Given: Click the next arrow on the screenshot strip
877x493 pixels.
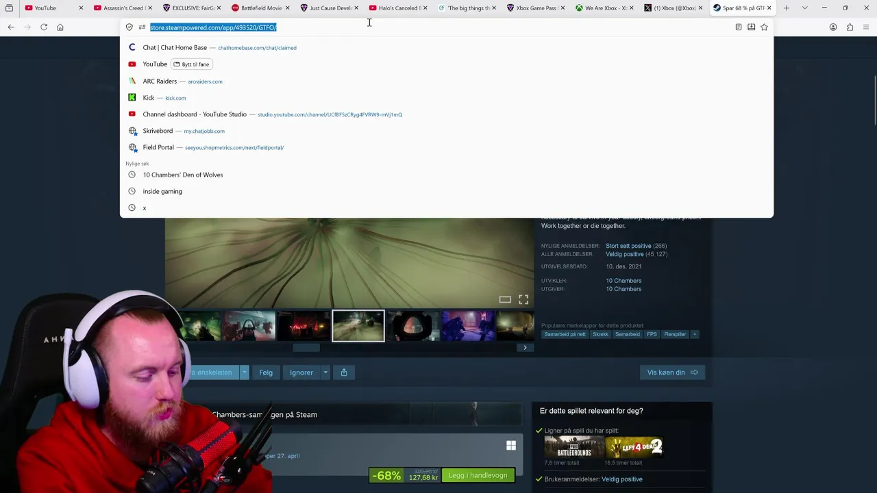Looking at the screenshot, I should 525,348.
